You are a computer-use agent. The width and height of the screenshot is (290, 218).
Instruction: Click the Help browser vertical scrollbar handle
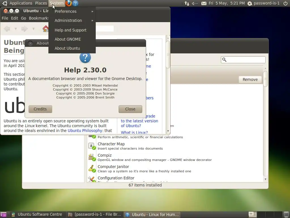coord(168,54)
